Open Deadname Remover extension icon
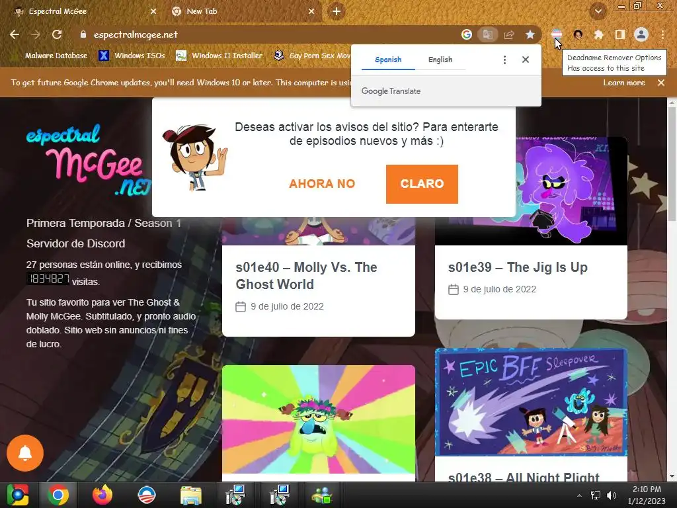Screen dimensions: 677x508 pos(557,34)
